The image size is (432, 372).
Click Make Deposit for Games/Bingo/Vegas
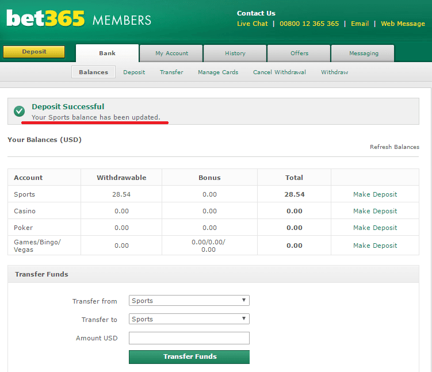(x=375, y=246)
